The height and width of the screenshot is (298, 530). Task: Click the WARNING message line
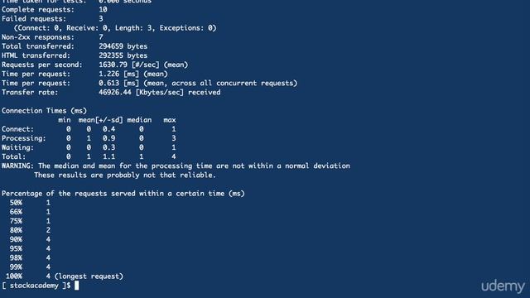pos(176,166)
